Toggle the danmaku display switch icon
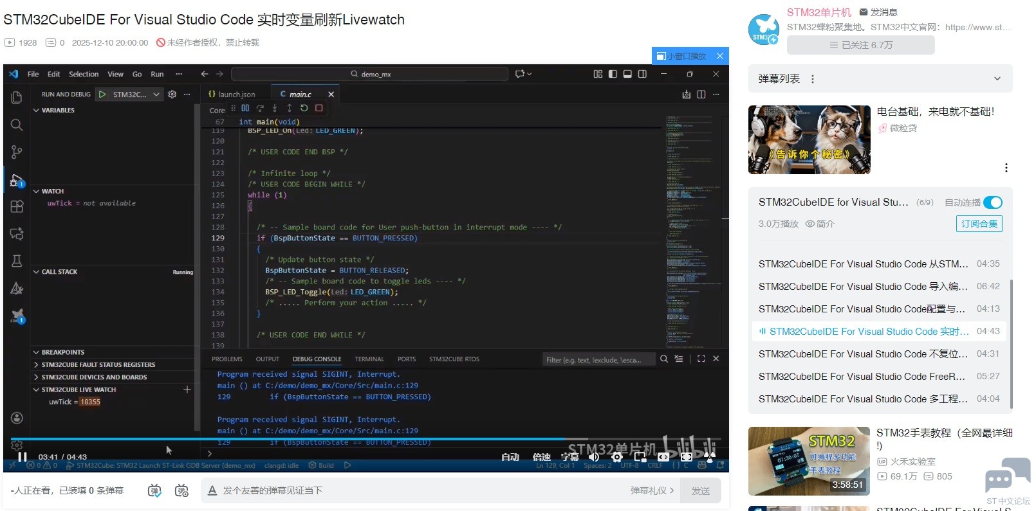 coord(154,490)
